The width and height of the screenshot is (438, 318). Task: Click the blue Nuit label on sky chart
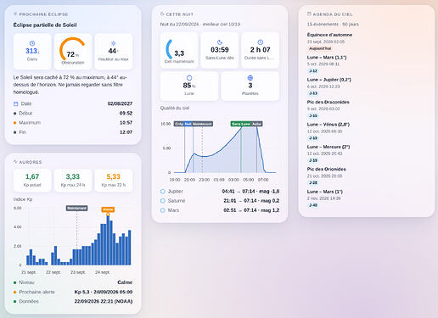(x=188, y=124)
